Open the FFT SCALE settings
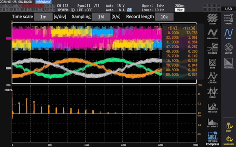236x147 pixels. 212,93
